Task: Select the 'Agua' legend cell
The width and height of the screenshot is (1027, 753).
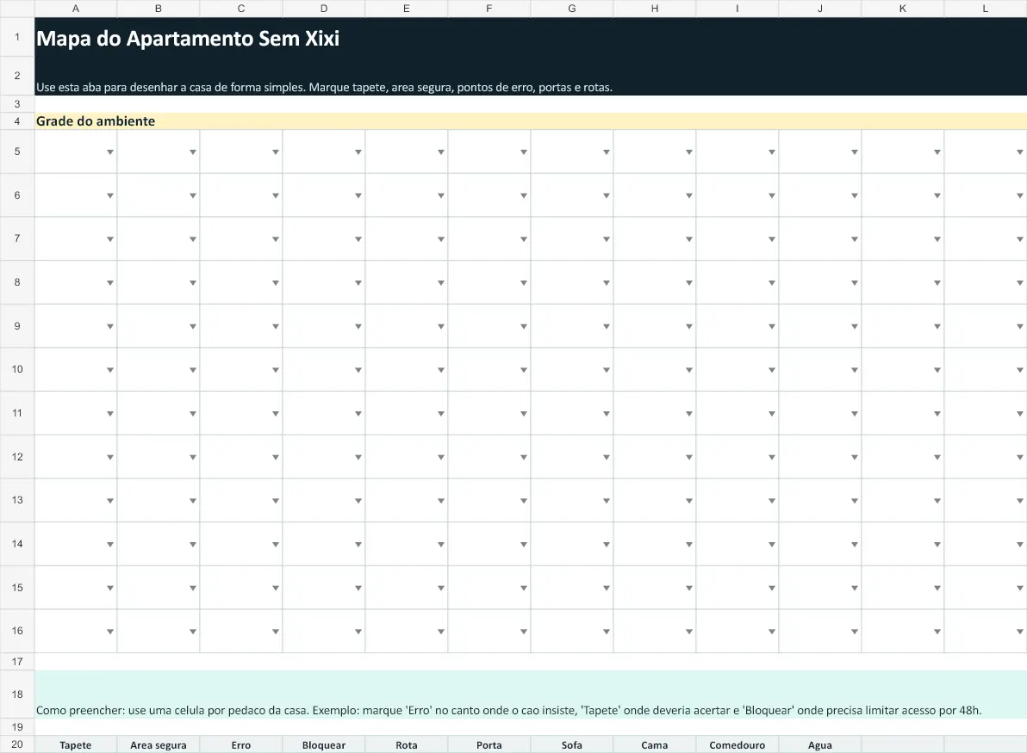Action: (x=820, y=745)
